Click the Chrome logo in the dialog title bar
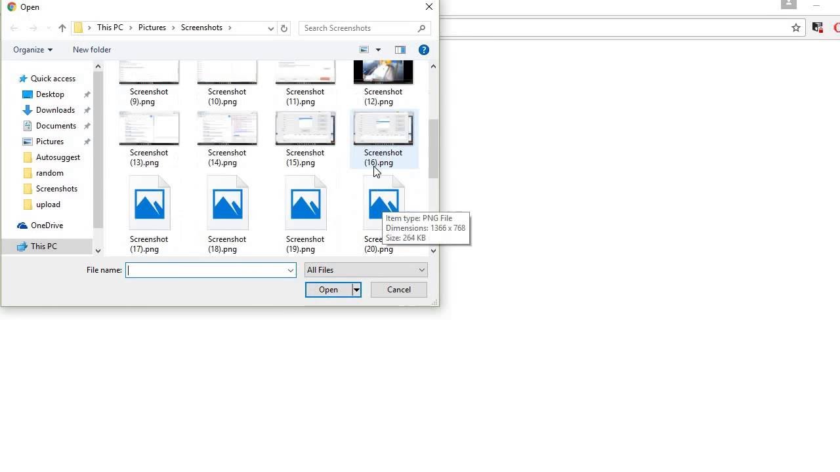This screenshot has width=840, height=472. click(12, 7)
